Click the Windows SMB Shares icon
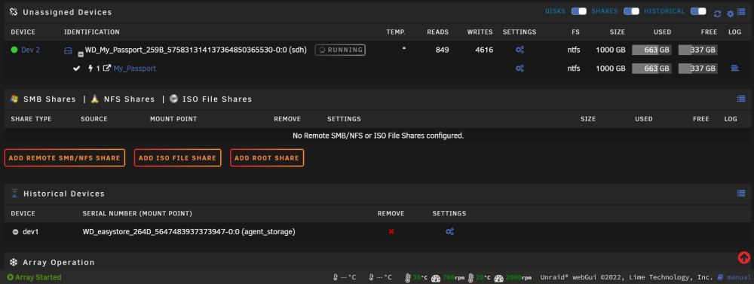Screen dimensions: 754x284 coord(14,99)
